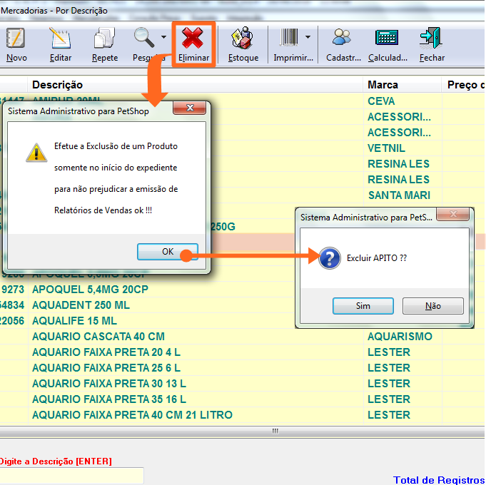Open the Estoque inventory icon

243,39
